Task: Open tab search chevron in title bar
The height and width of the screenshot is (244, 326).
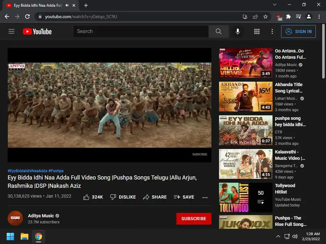Action: coord(275,4)
